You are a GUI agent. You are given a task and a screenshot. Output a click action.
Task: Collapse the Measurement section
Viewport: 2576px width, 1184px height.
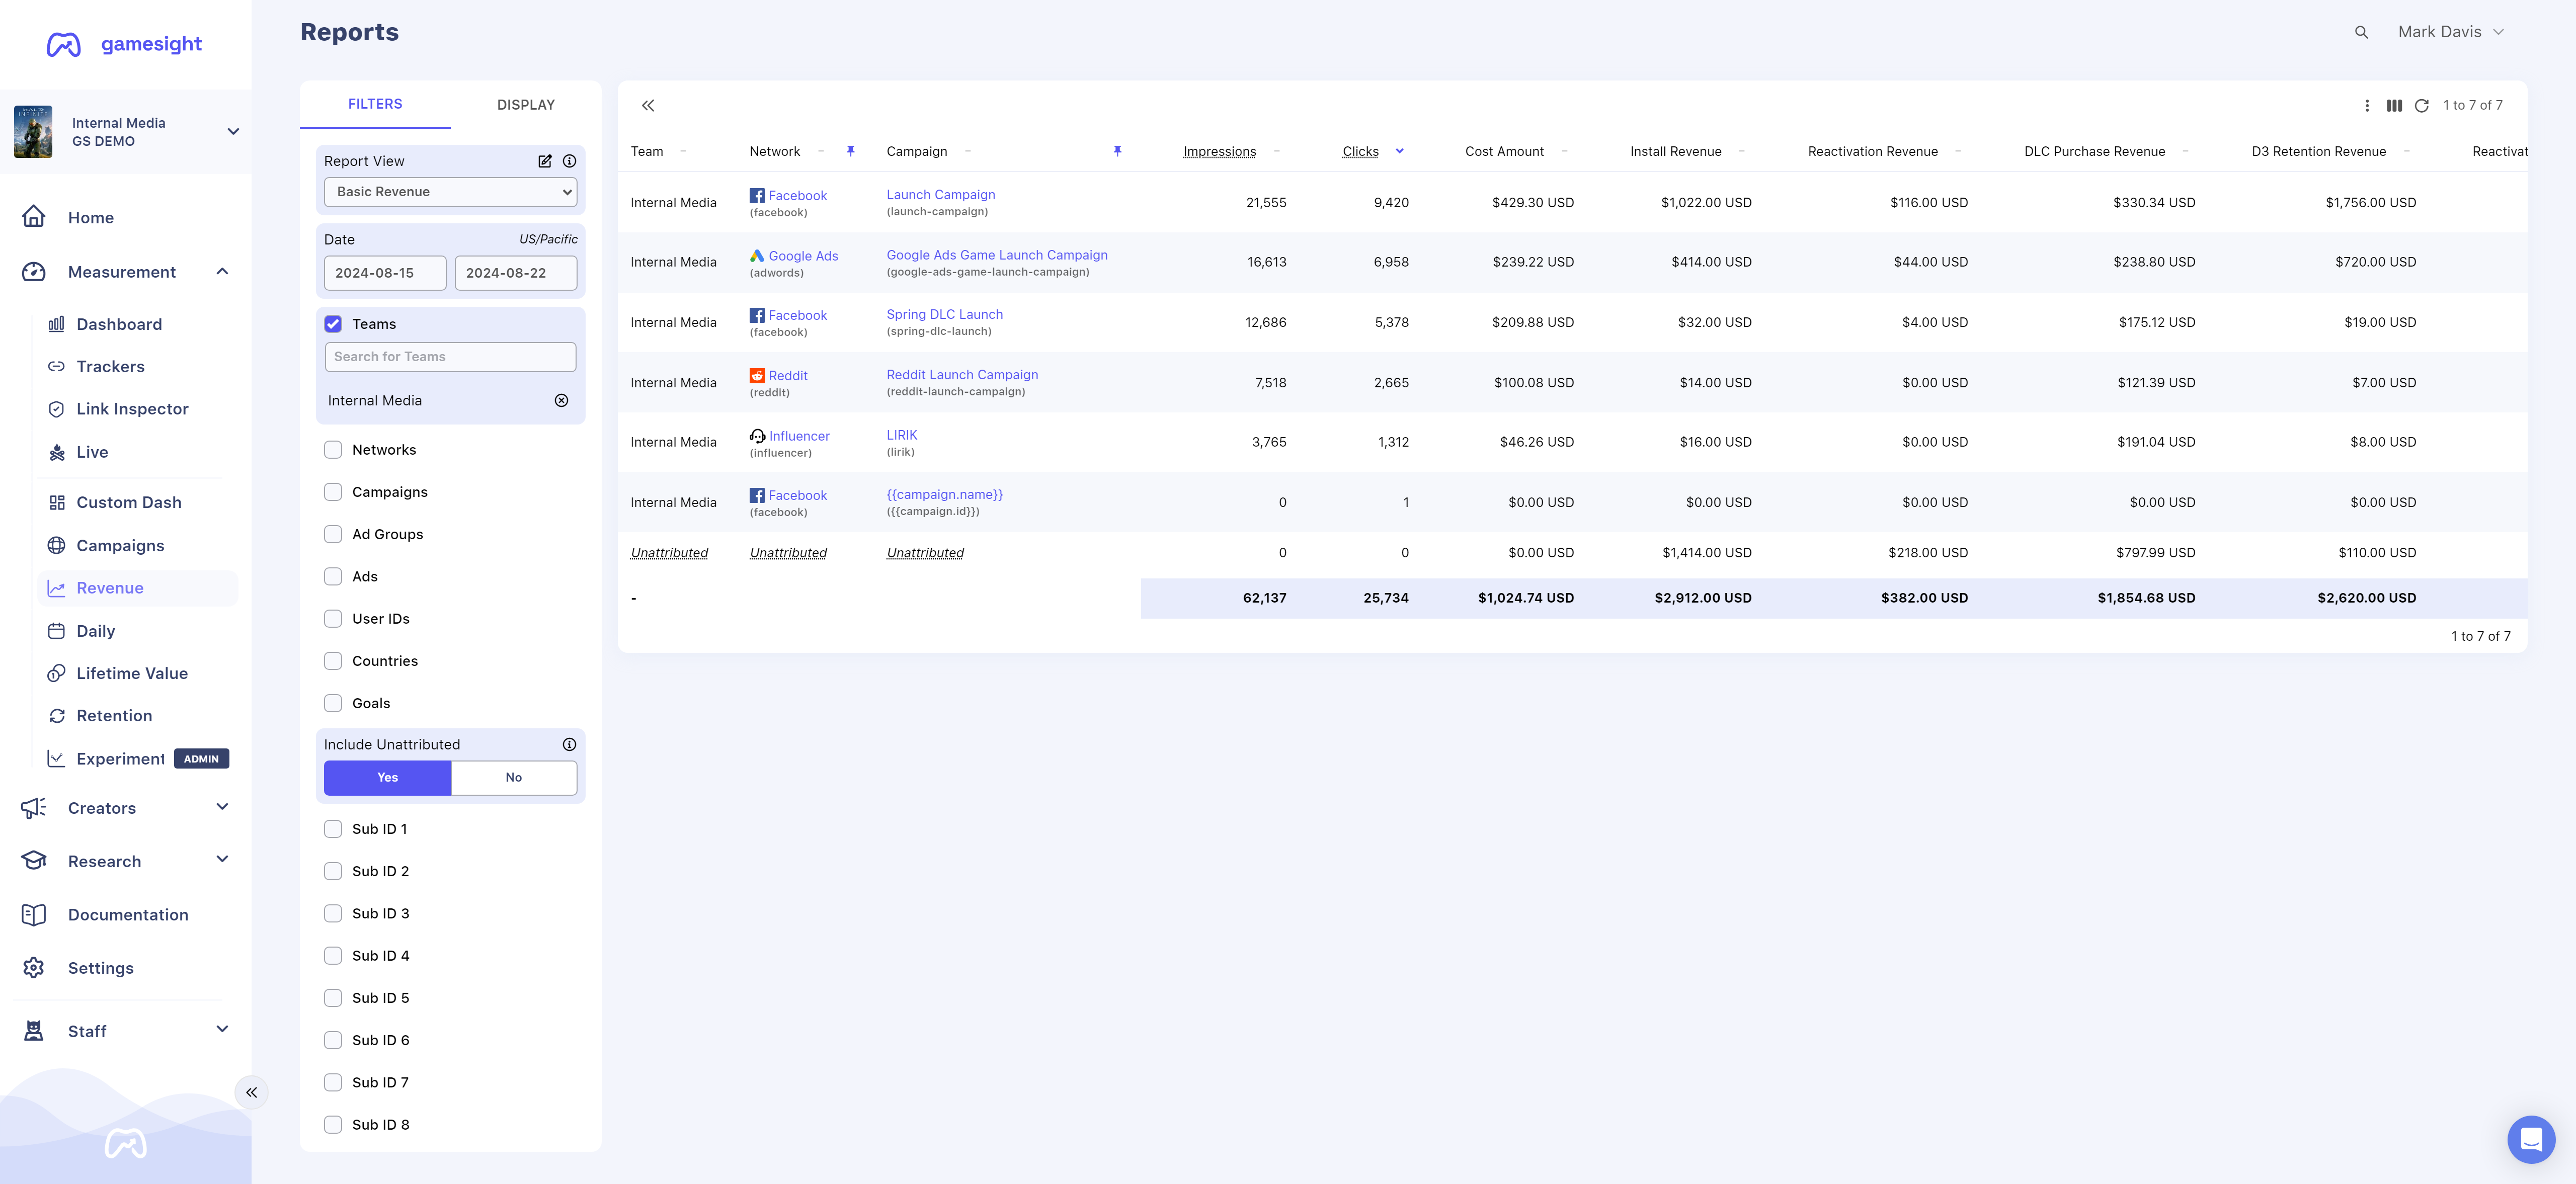pos(222,271)
